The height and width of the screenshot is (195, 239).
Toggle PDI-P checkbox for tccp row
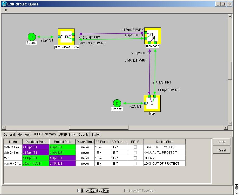pyautogui.click(x=135, y=158)
